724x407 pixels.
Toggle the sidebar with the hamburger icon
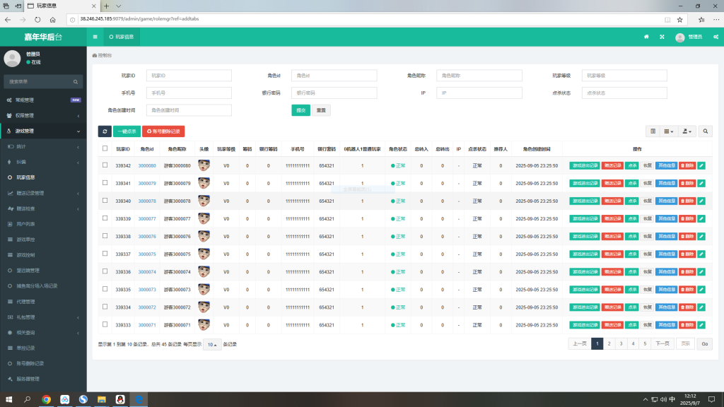[95, 37]
